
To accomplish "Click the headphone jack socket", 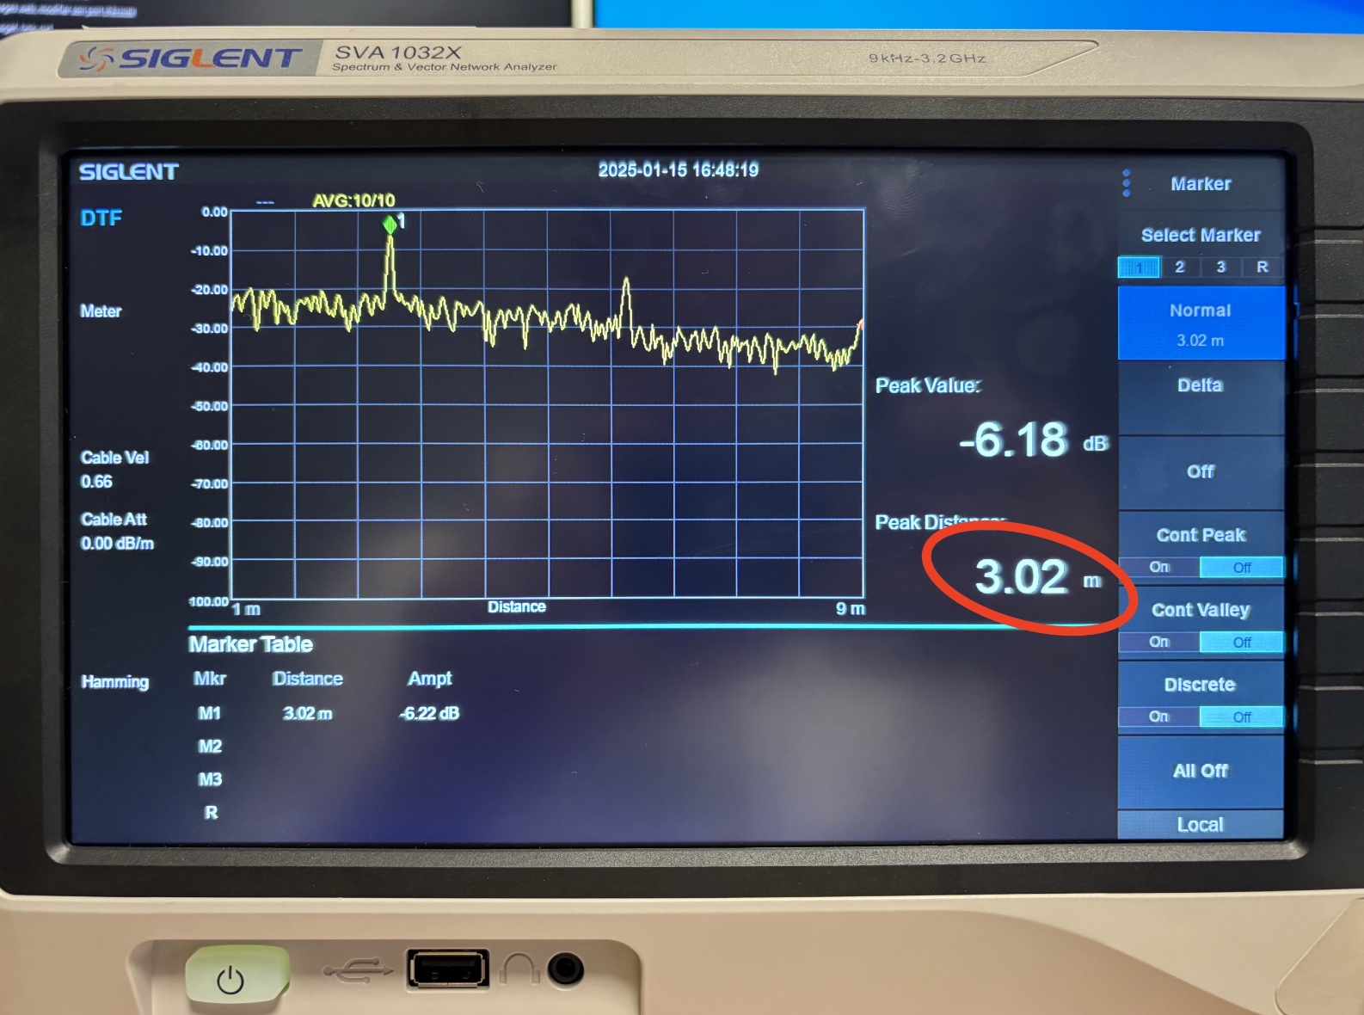I will [565, 969].
